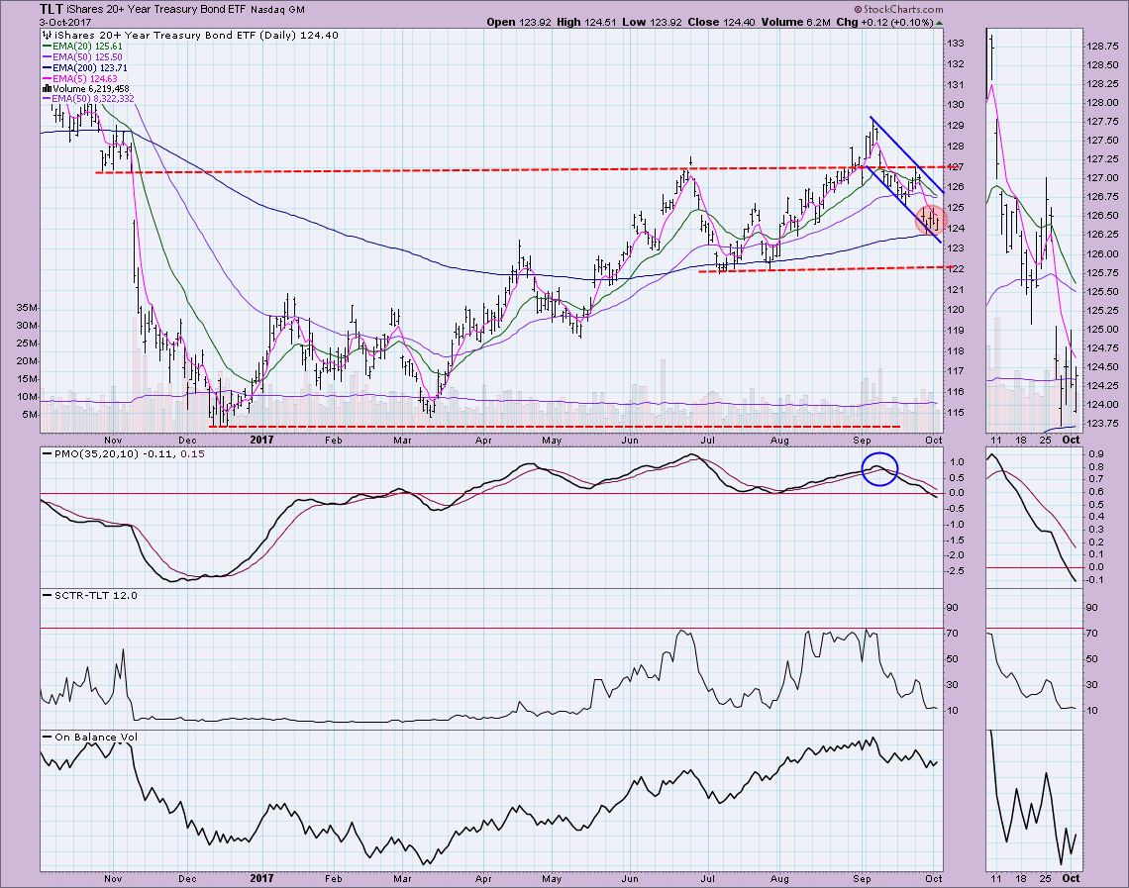The width and height of the screenshot is (1129, 888).
Task: Click the StockCharts.com copyright watermark
Action: (x=901, y=10)
